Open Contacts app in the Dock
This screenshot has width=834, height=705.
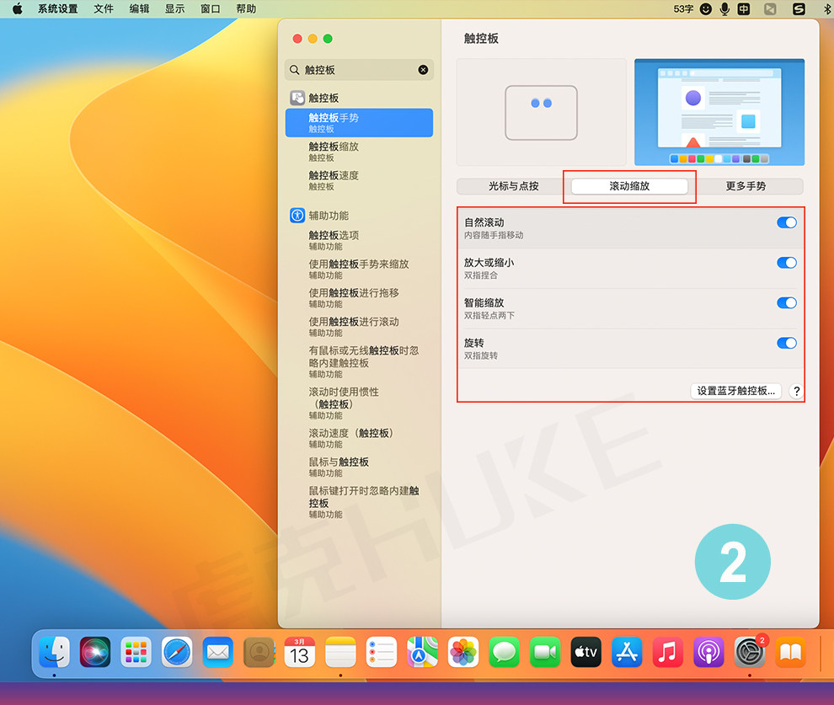259,652
